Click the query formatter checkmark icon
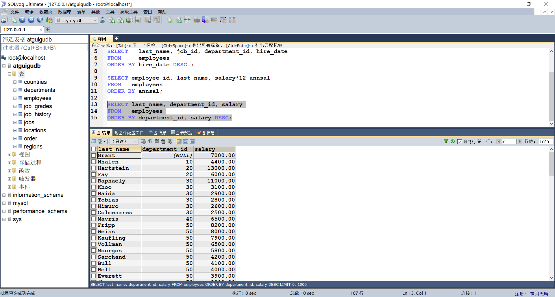This screenshot has height=297, width=555. [x=170, y=20]
